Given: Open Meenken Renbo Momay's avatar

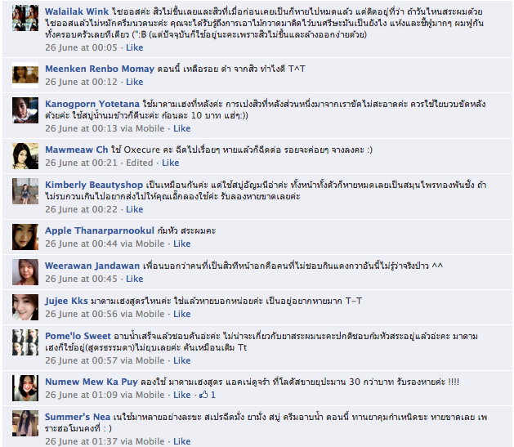Looking at the screenshot, I should point(25,75).
